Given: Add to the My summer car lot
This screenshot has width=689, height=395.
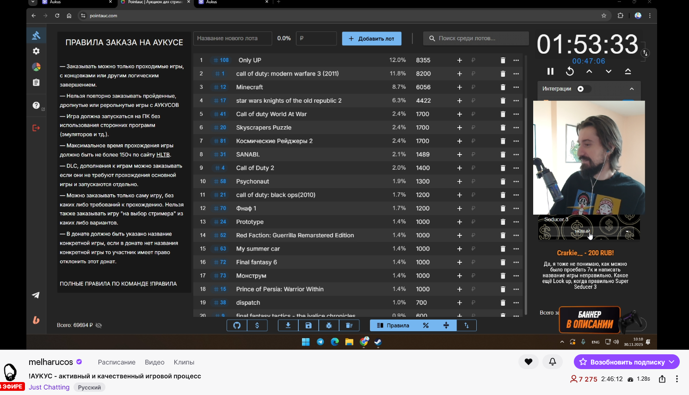Looking at the screenshot, I should coord(460,249).
